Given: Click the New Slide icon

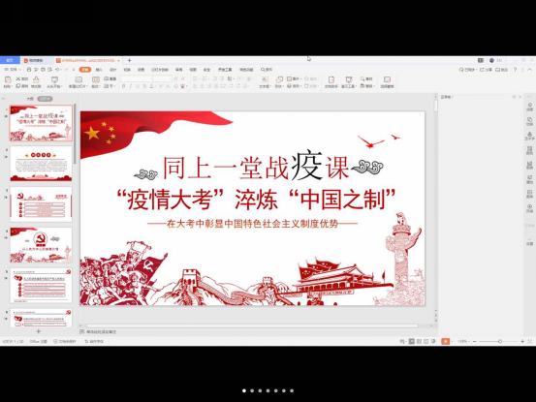Looking at the screenshot, I should click(x=79, y=80).
